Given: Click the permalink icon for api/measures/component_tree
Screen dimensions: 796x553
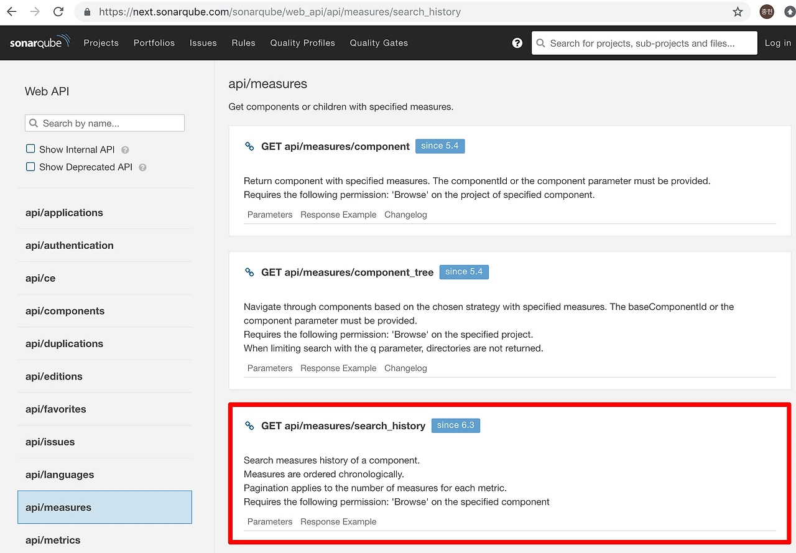Looking at the screenshot, I should [x=249, y=272].
